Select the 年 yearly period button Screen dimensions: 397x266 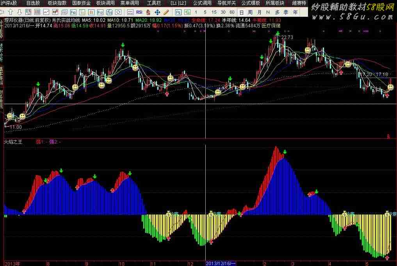[x=295, y=12]
